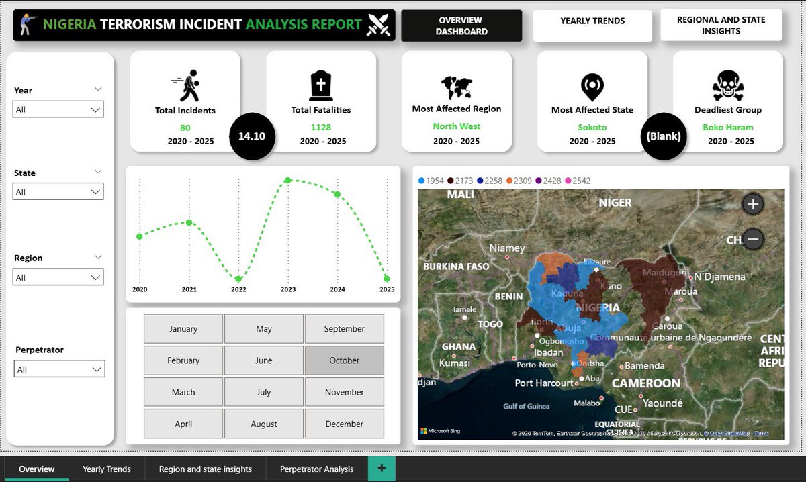This screenshot has height=482, width=806.
Task: Open the State dropdown showing All
Action: click(x=58, y=192)
